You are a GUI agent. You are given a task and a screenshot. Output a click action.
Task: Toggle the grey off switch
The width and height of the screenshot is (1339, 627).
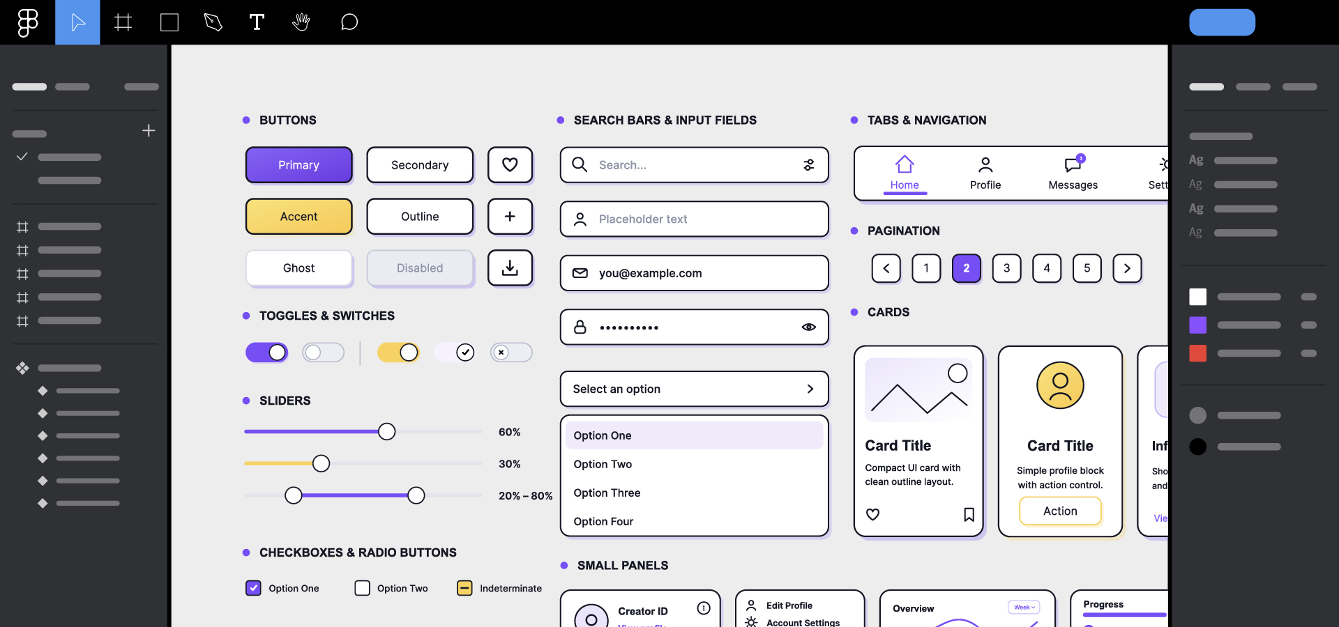tap(323, 353)
